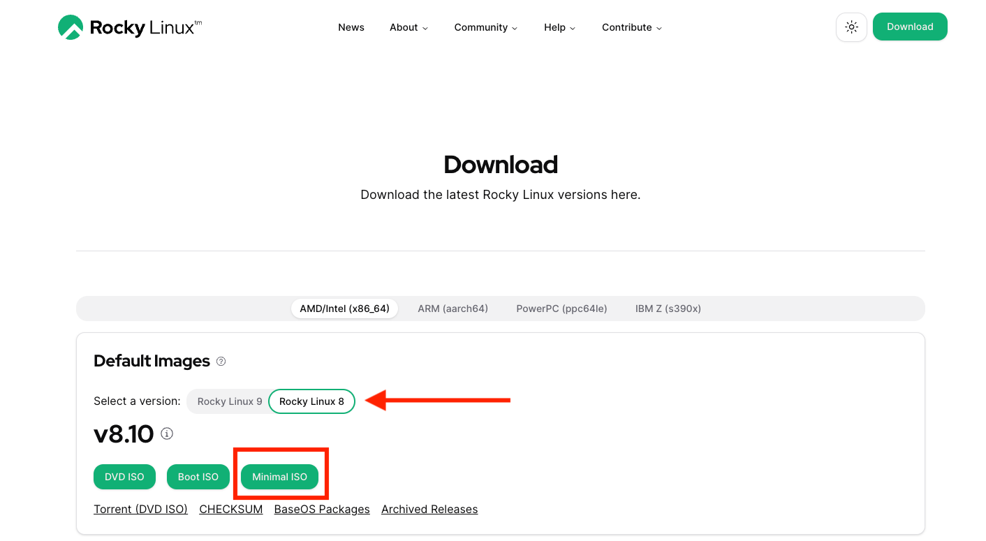The height and width of the screenshot is (541, 986).
Task: Switch to the ARM (aarch64) tab
Action: 452,309
